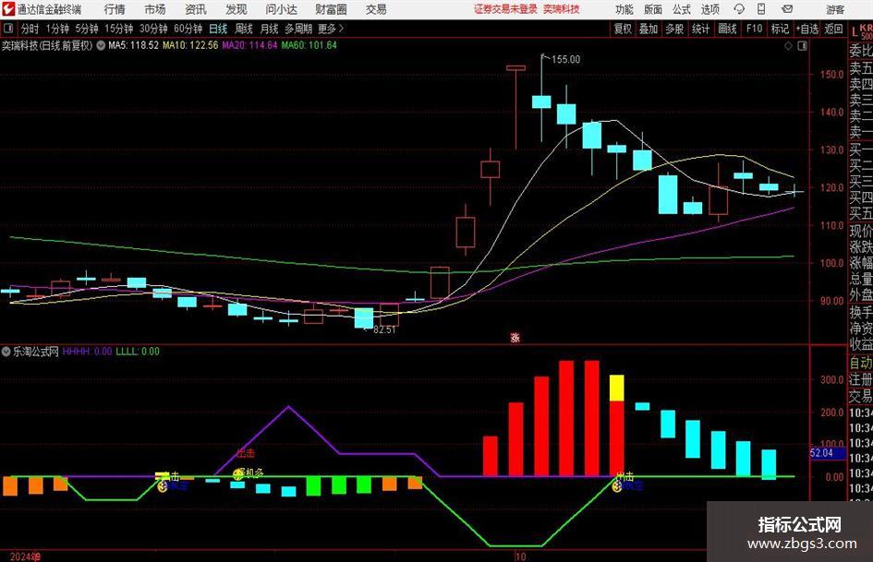Click the +自选 button

807,29
